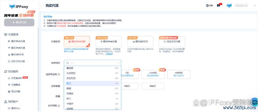This screenshot has height=112, width=258.
Task: Select the 动态住宅代理 proxy type card
Action: click(172, 42)
